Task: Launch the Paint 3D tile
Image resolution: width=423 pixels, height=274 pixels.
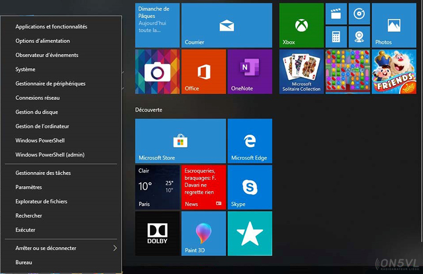Action: 204,233
